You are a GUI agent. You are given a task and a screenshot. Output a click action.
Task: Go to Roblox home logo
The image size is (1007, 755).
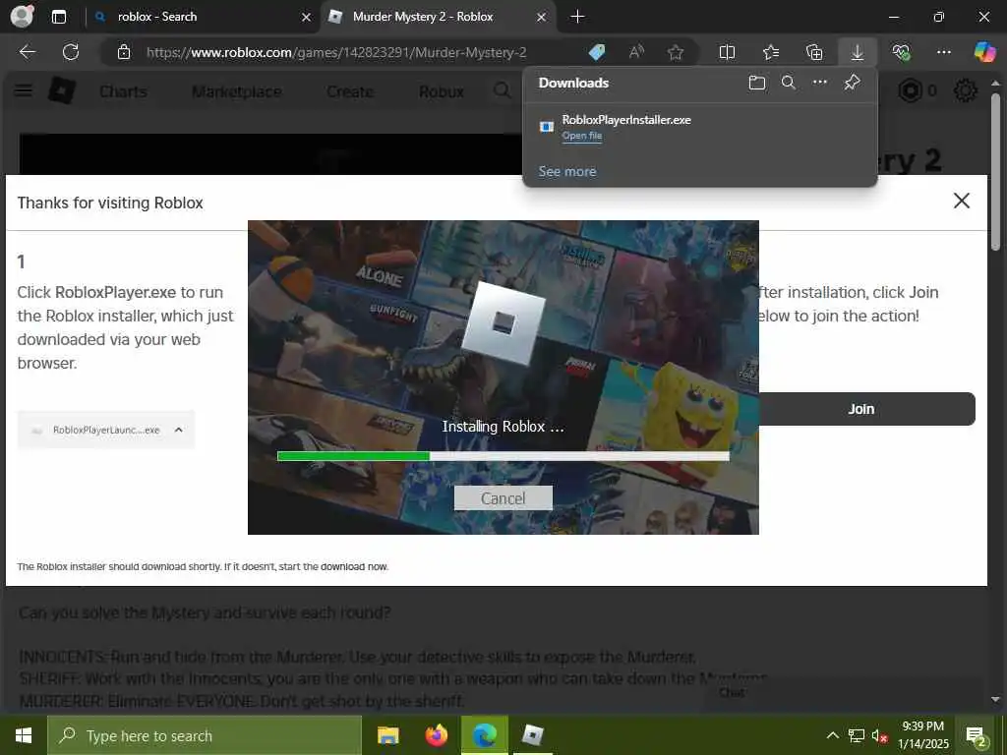(x=62, y=90)
